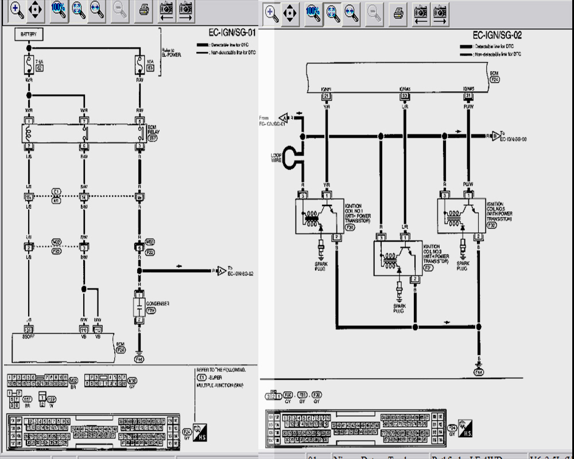Click greyed zoom-out magnifier in left toolbar
The image size is (574, 459).
[x=120, y=10]
